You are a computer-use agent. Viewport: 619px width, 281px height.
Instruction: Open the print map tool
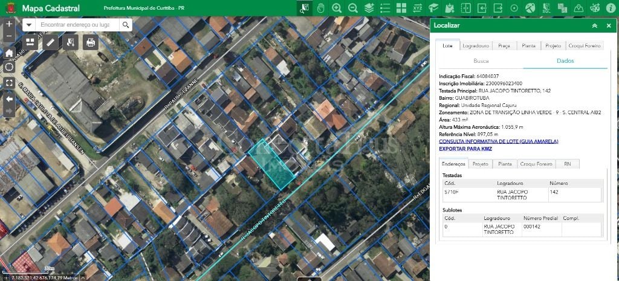pos(91,42)
